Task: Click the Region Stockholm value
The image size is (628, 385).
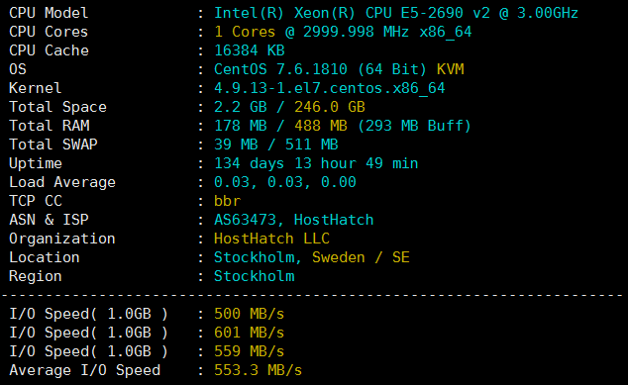Action: (x=254, y=276)
